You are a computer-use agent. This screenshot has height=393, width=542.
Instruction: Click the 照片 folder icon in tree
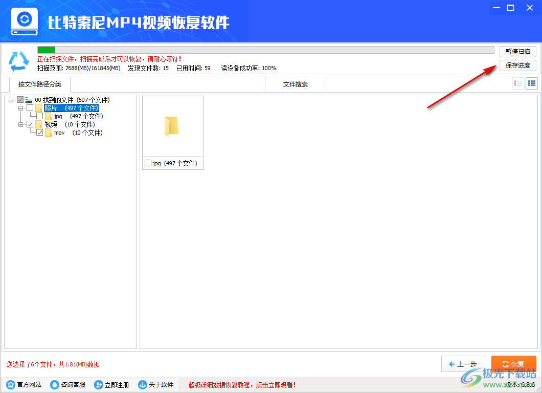38,108
